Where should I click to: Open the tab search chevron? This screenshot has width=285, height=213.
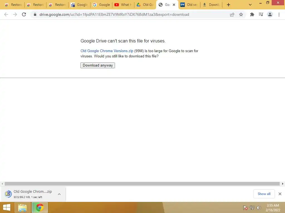(x=250, y=5)
